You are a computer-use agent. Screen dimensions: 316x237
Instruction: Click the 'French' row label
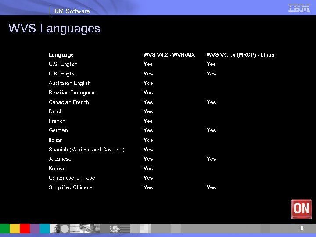[57, 121]
